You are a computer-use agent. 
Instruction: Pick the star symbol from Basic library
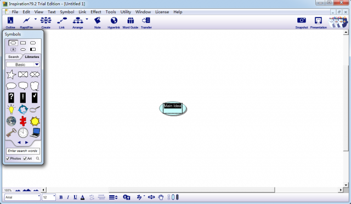(x=11, y=74)
